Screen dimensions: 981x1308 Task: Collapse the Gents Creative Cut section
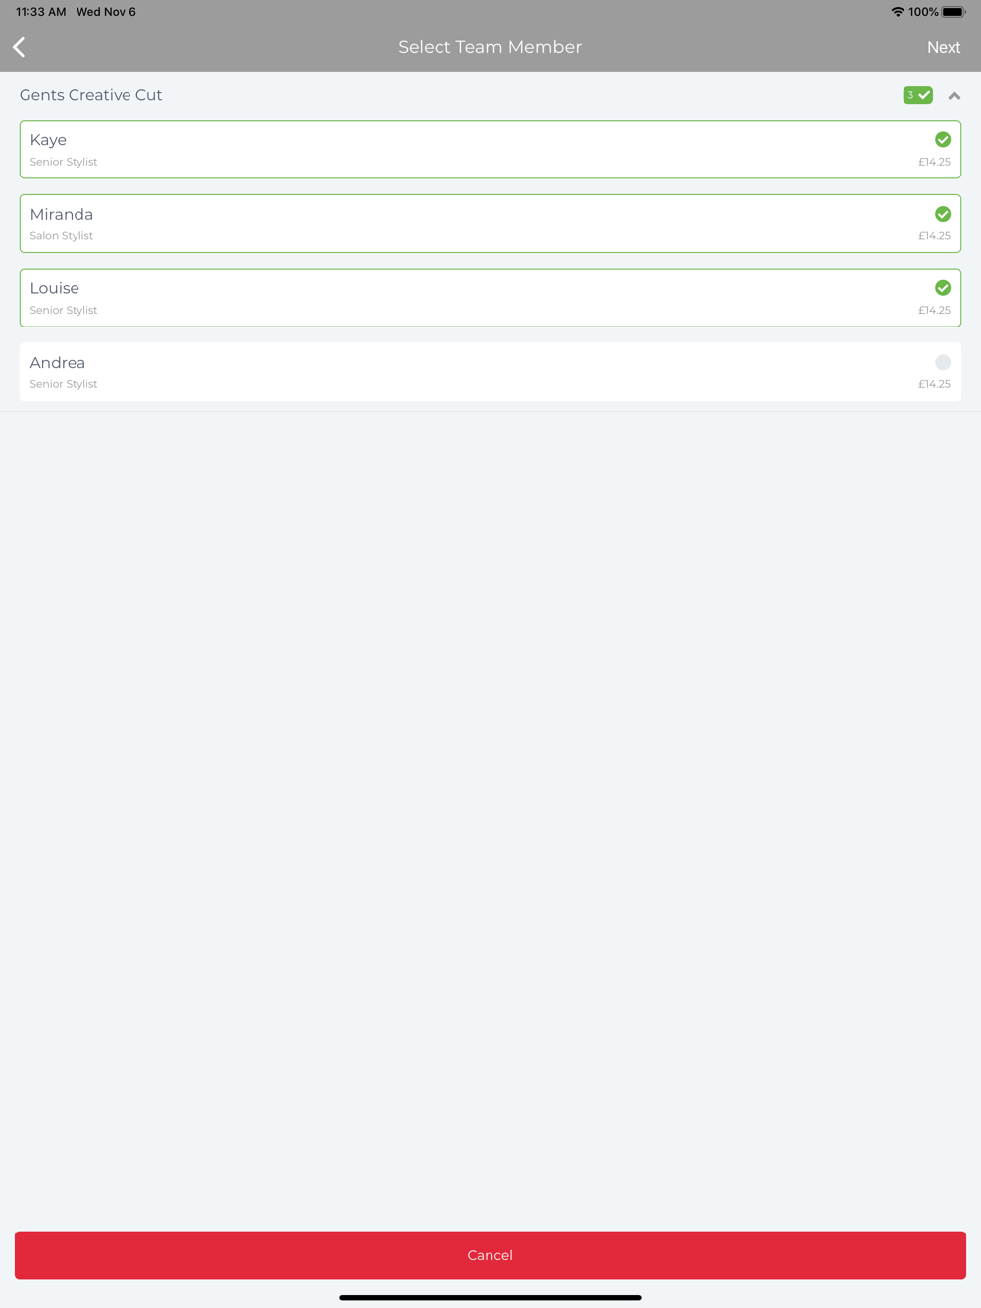coord(955,96)
